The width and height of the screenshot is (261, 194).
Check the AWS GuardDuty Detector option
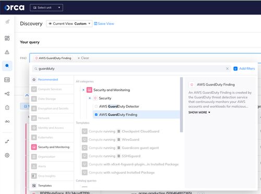(x=96, y=106)
